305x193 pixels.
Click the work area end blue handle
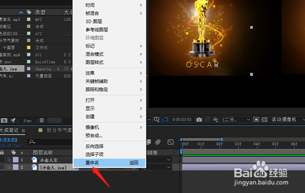click(221, 139)
